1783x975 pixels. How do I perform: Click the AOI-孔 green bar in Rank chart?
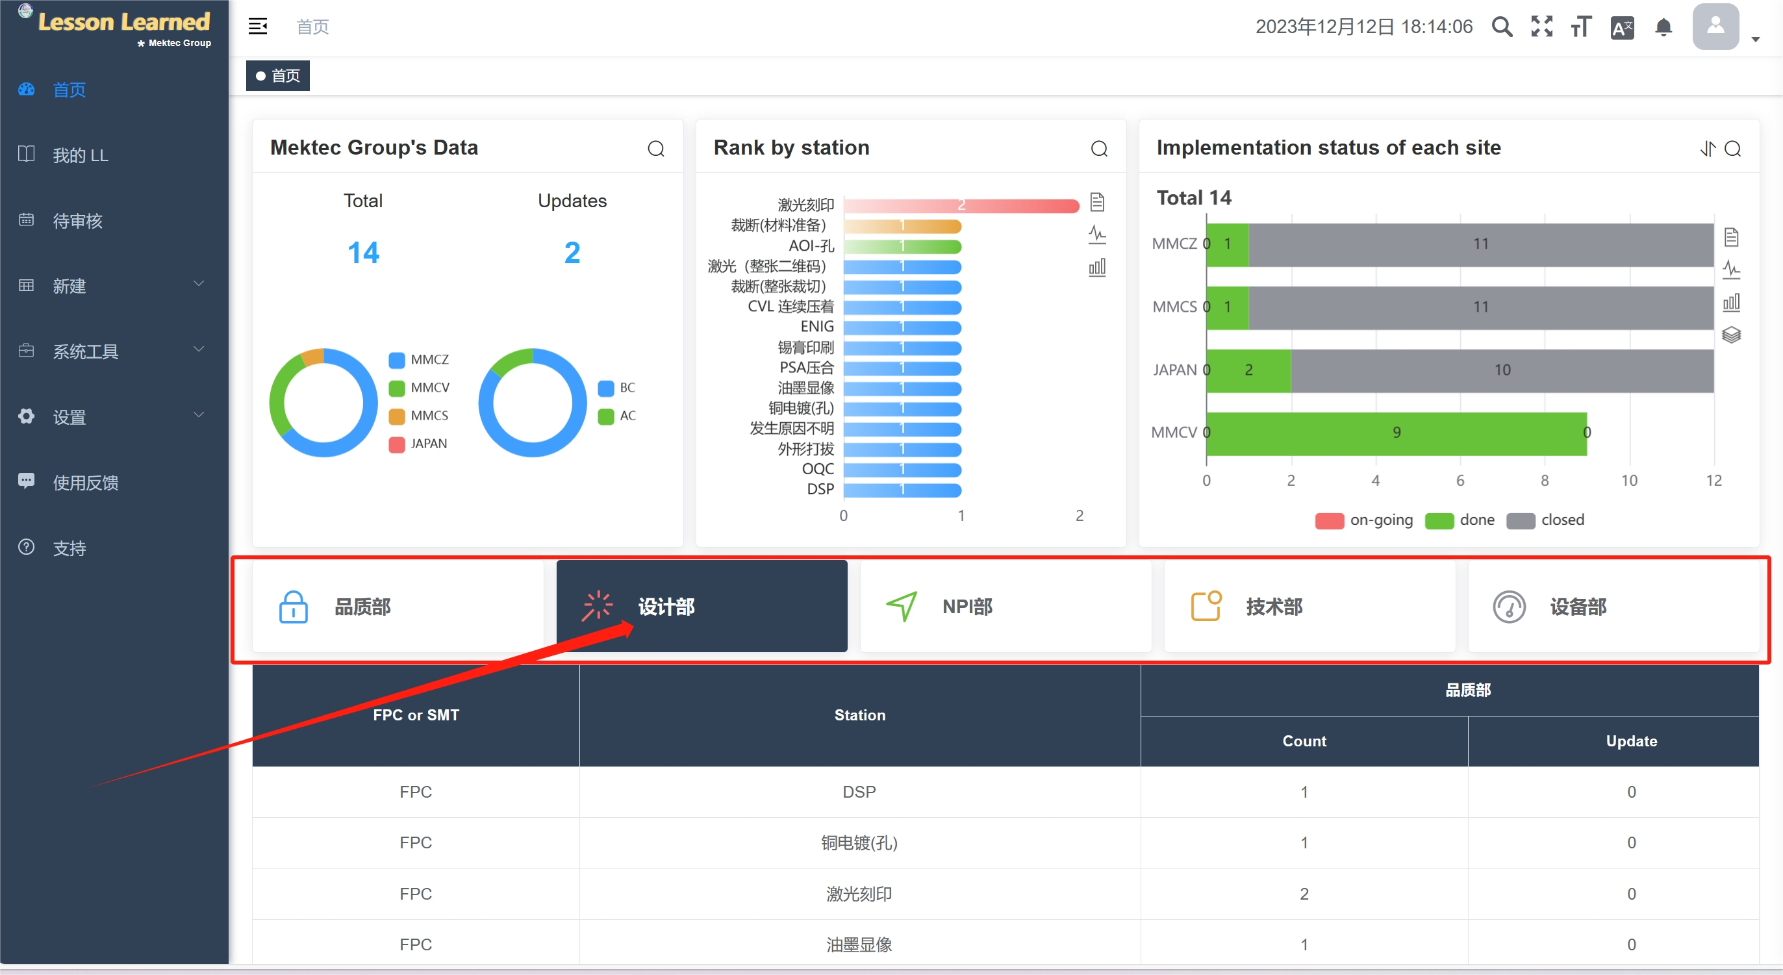[x=902, y=246]
